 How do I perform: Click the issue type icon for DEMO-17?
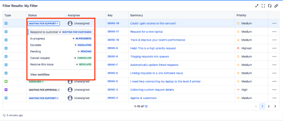(6, 32)
